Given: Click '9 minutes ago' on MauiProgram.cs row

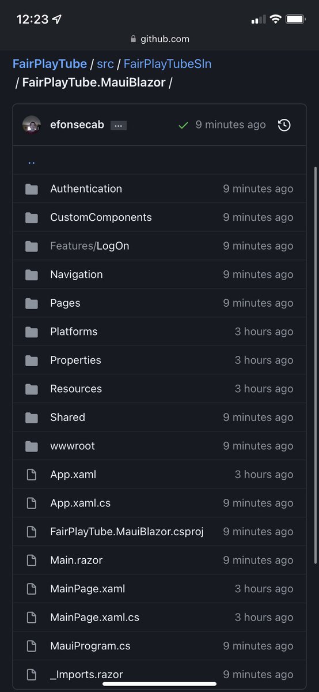Looking at the screenshot, I should [x=258, y=646].
